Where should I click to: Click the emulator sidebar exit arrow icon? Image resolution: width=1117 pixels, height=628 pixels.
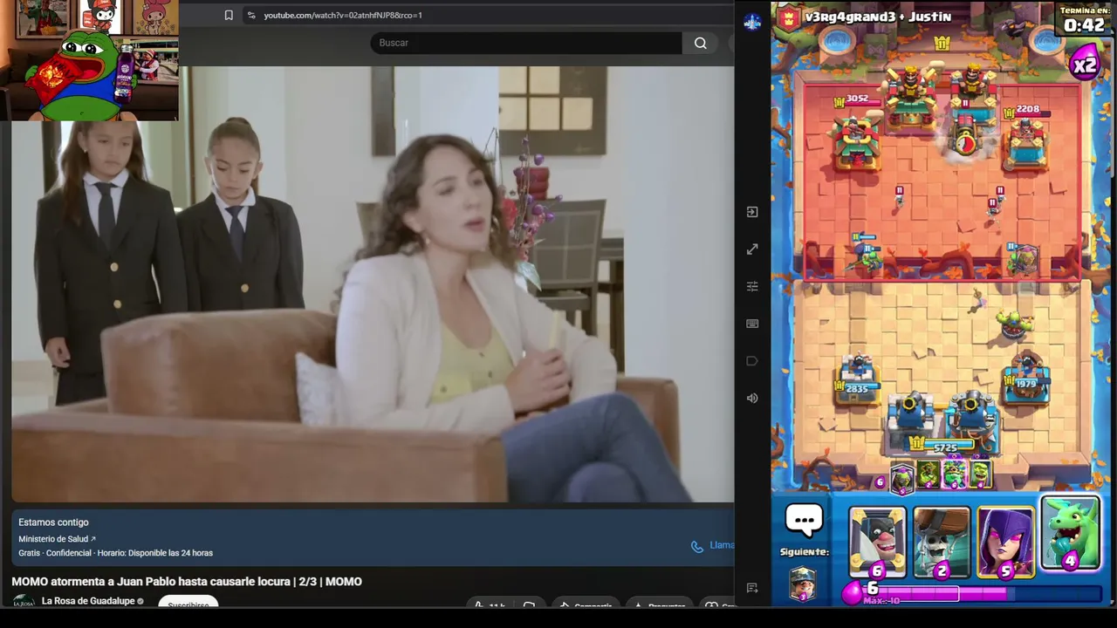point(752,212)
